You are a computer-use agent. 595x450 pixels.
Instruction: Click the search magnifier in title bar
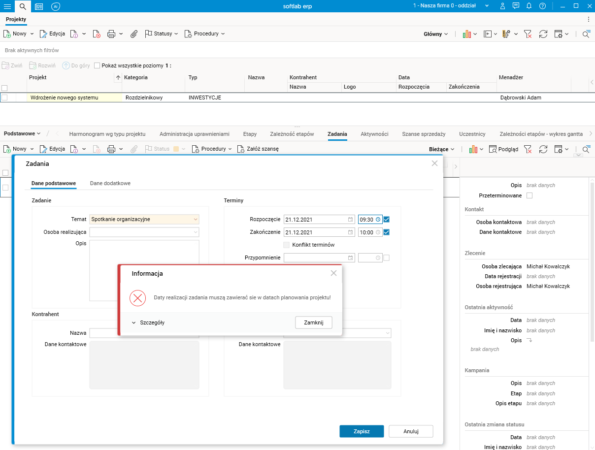(23, 6)
